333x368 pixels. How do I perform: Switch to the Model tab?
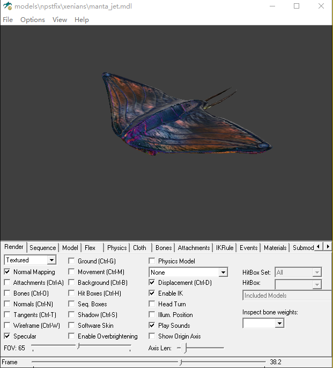[x=70, y=248]
